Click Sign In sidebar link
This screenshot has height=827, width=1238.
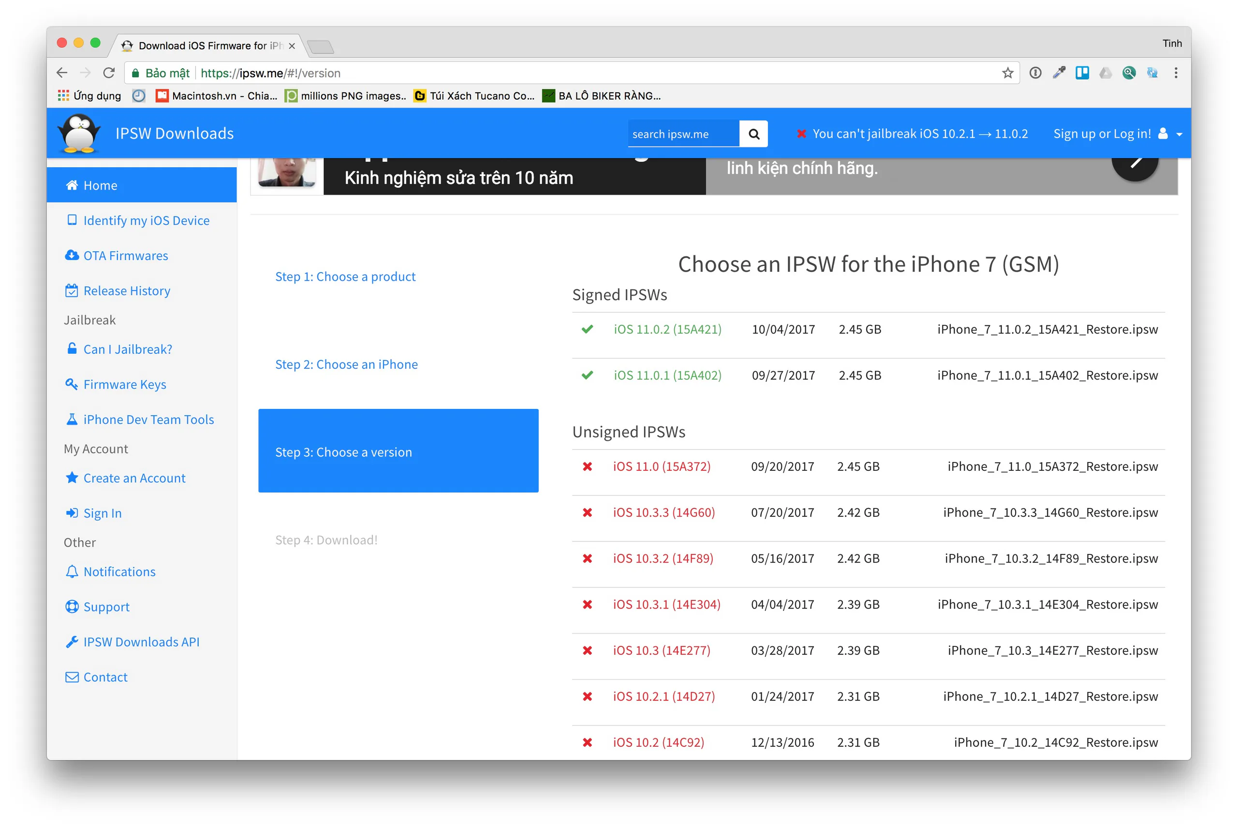click(93, 513)
